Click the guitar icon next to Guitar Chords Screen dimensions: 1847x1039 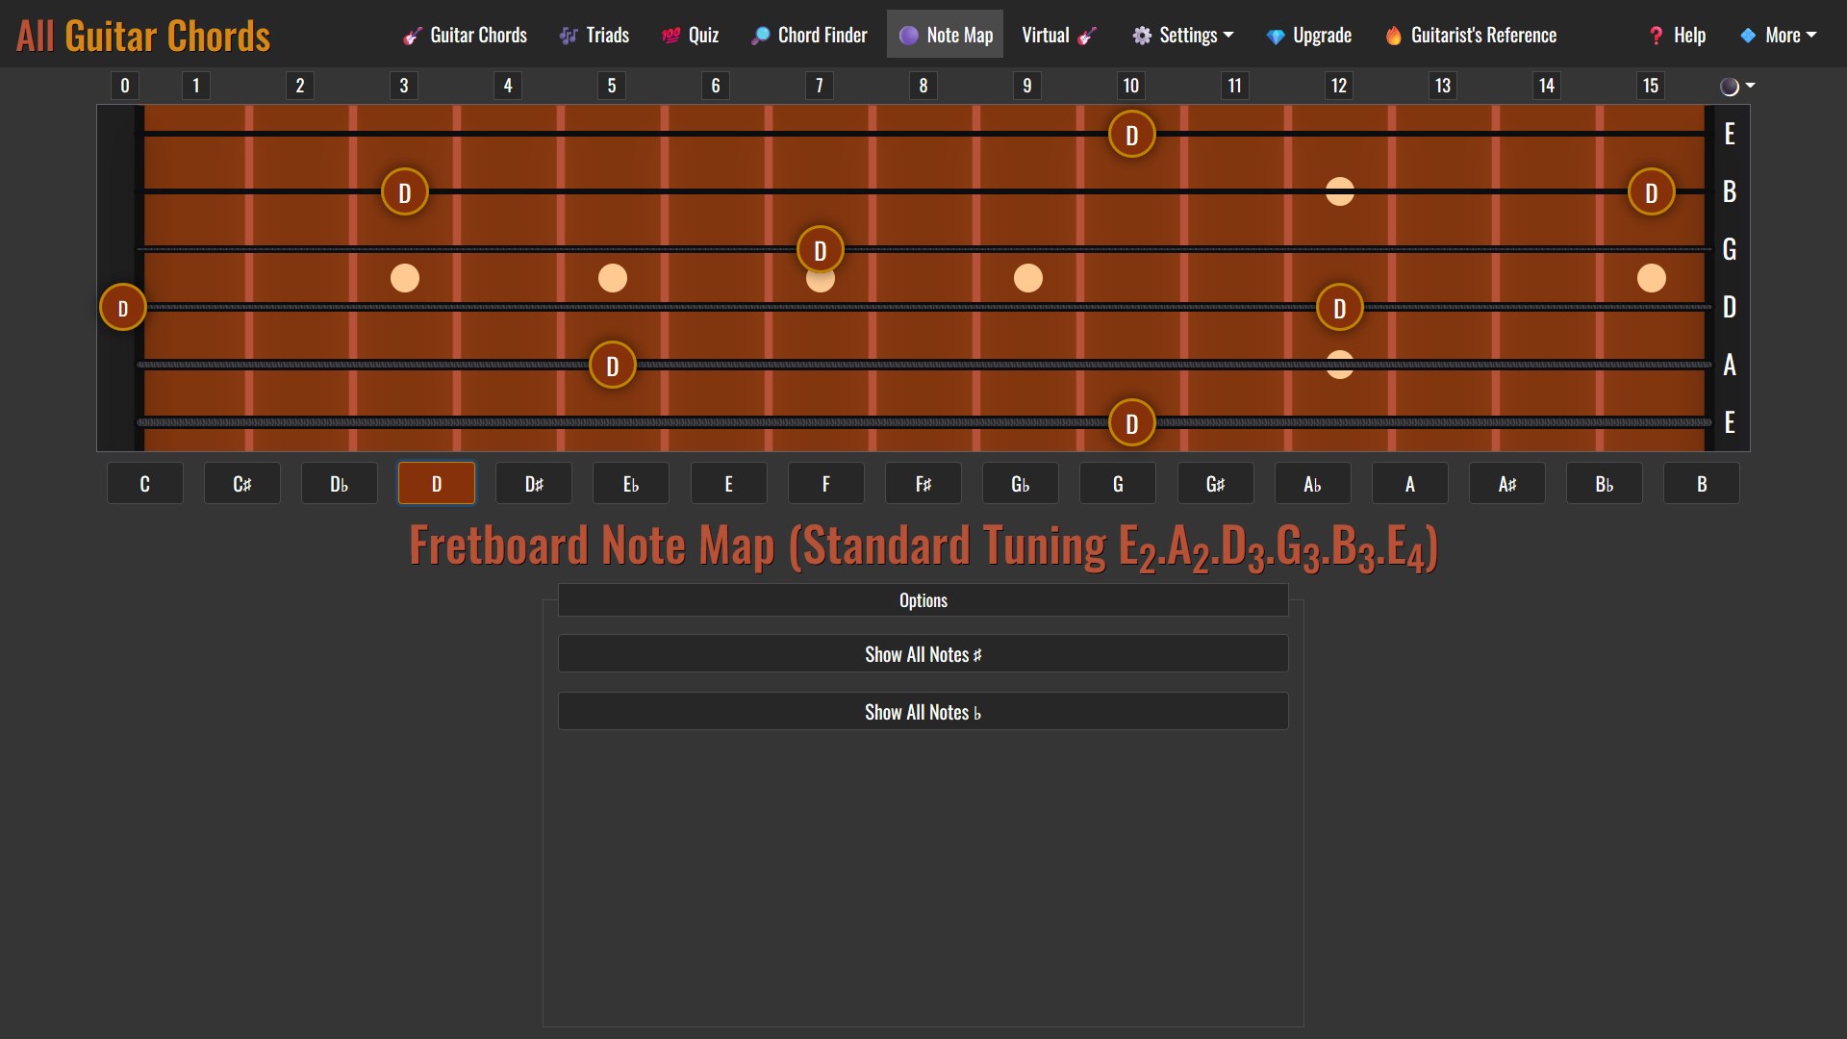point(413,37)
